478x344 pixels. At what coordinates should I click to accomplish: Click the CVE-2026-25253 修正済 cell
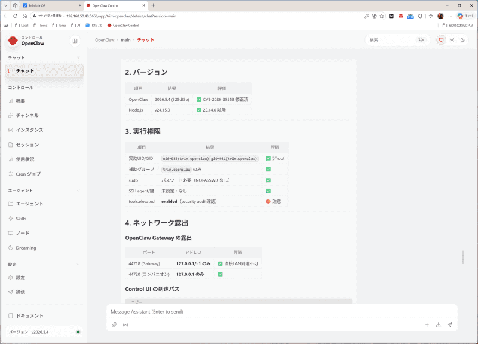222,99
